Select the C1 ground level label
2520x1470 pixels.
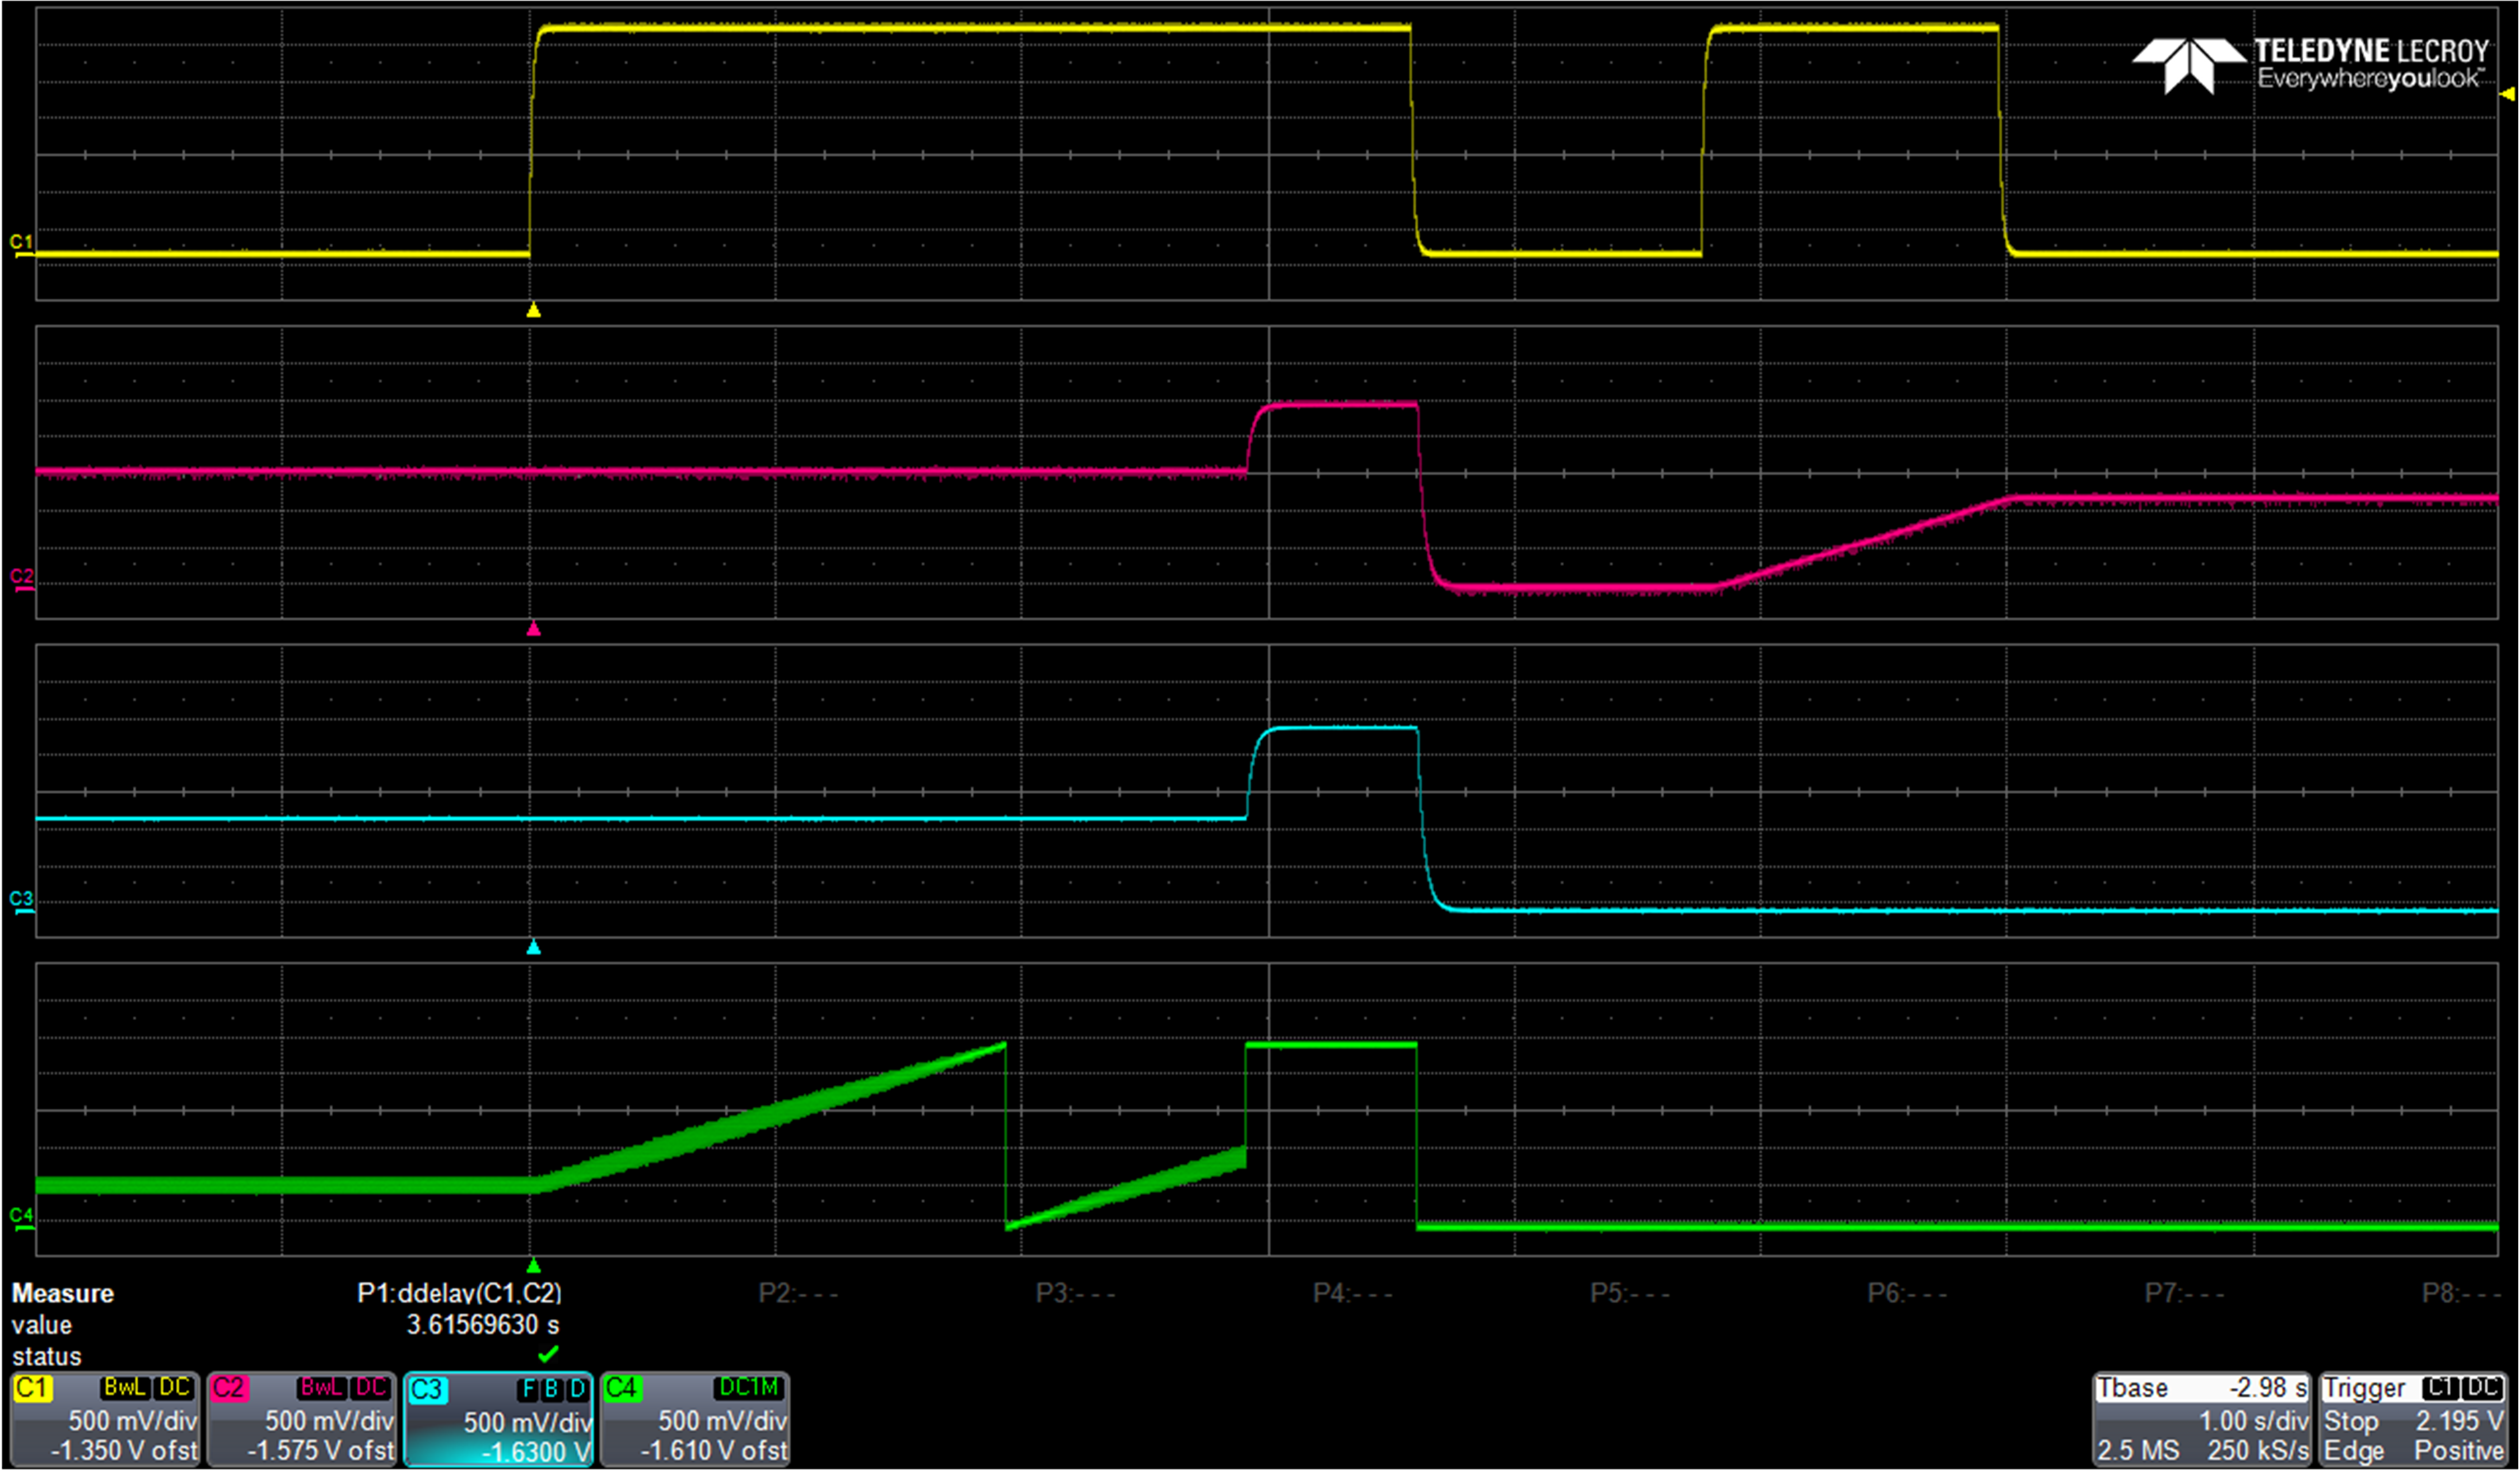(21, 243)
